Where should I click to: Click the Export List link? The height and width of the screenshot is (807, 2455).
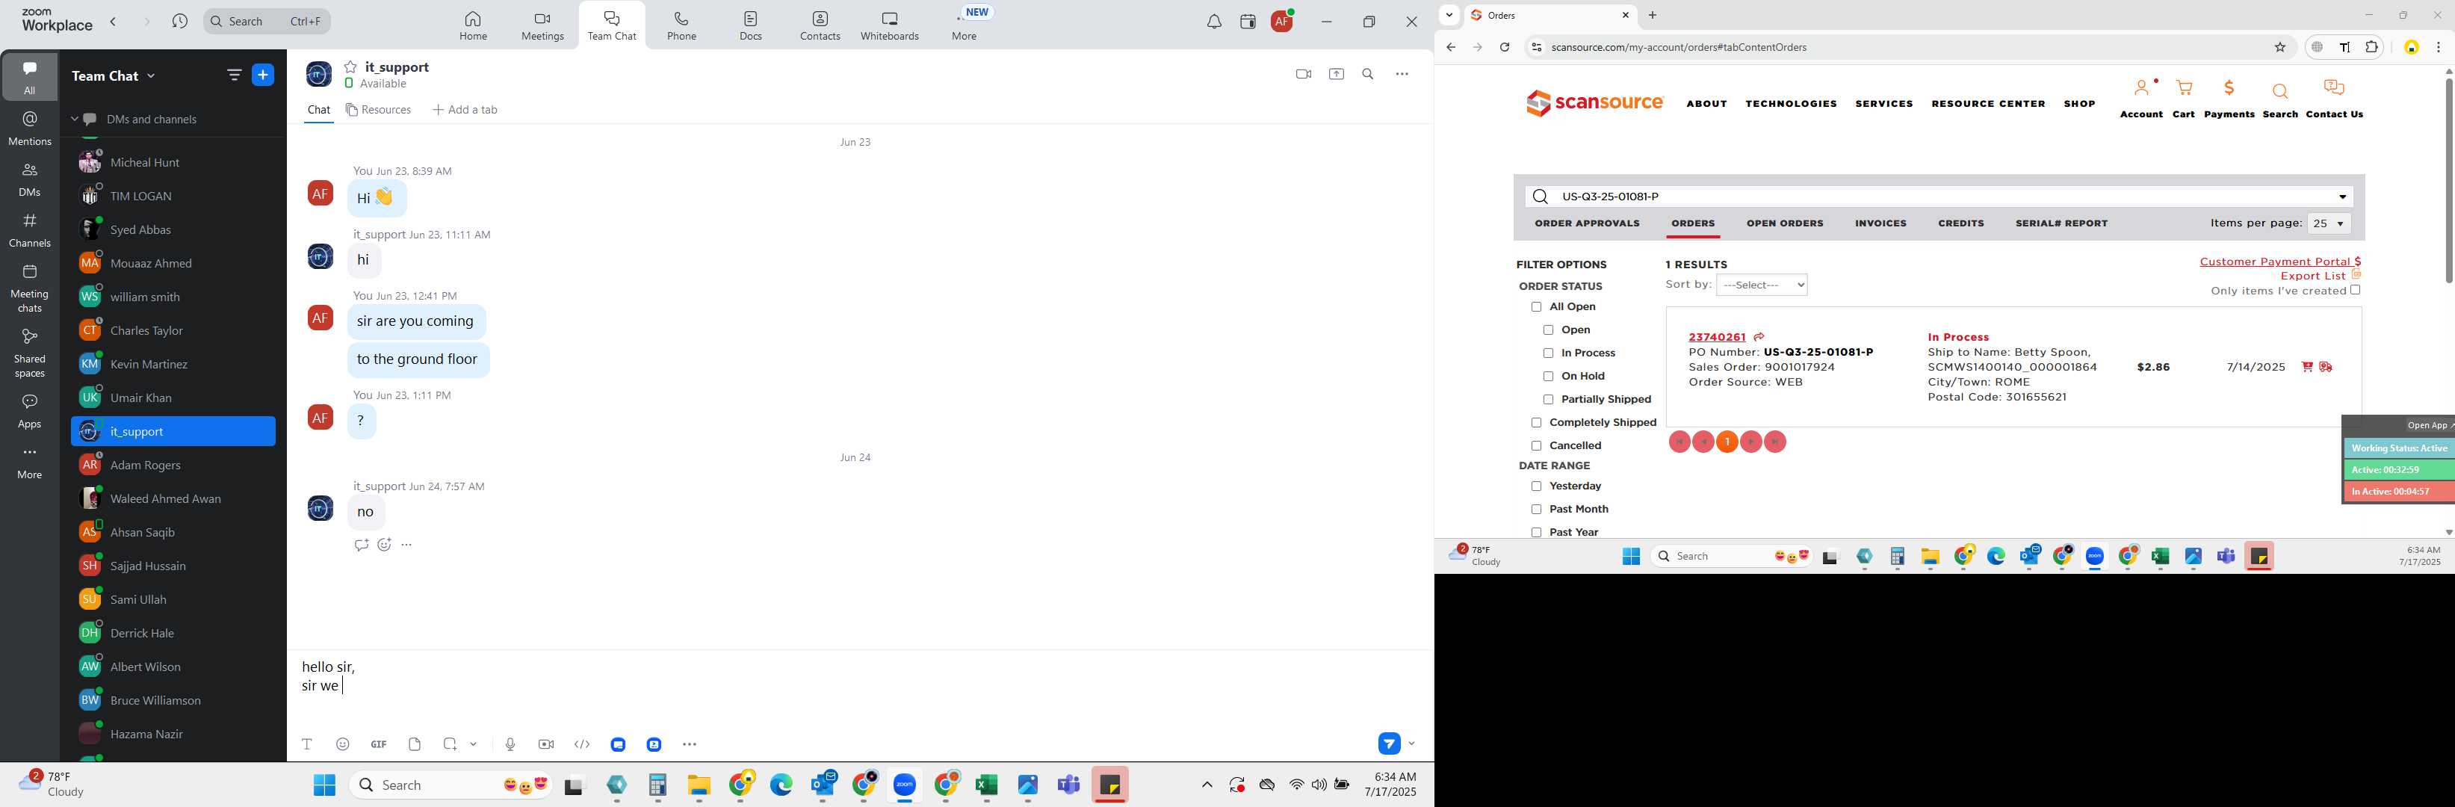point(2313,276)
